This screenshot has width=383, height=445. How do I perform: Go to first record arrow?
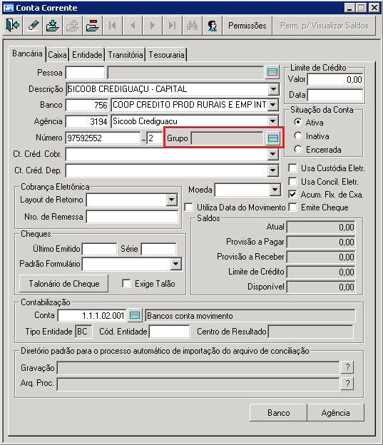coord(113,26)
